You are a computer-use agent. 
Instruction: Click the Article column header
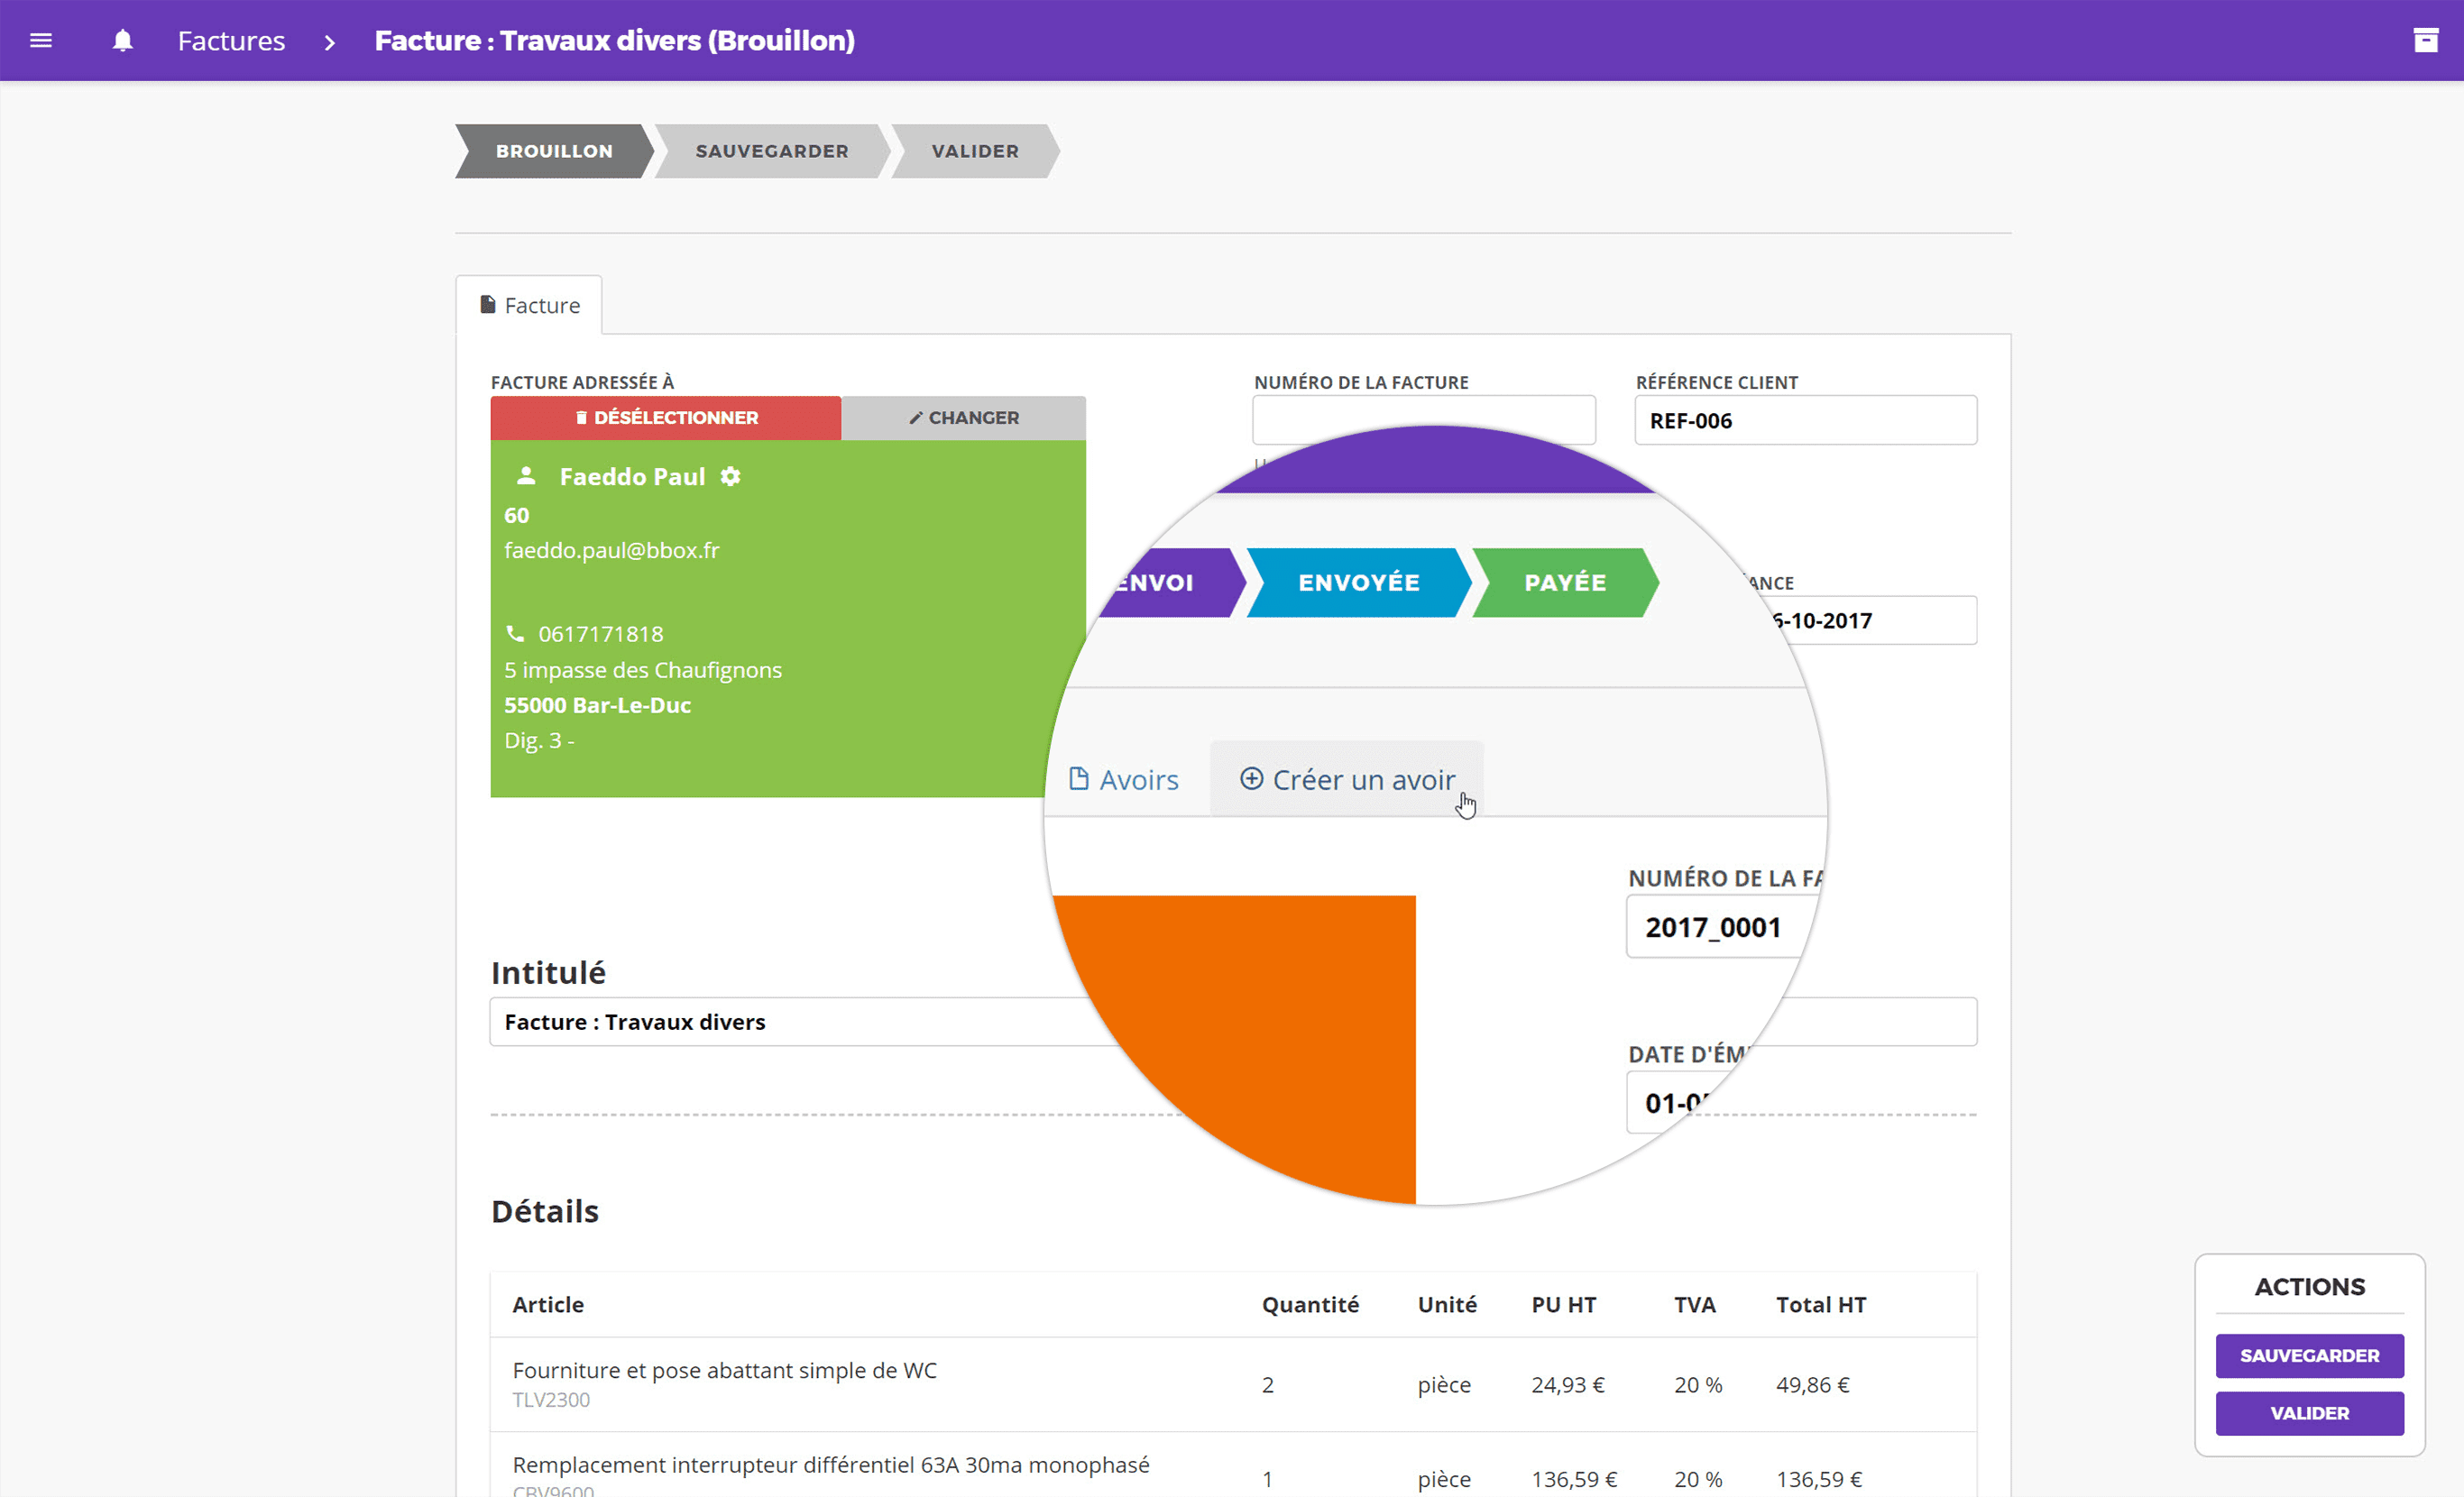(x=548, y=1304)
